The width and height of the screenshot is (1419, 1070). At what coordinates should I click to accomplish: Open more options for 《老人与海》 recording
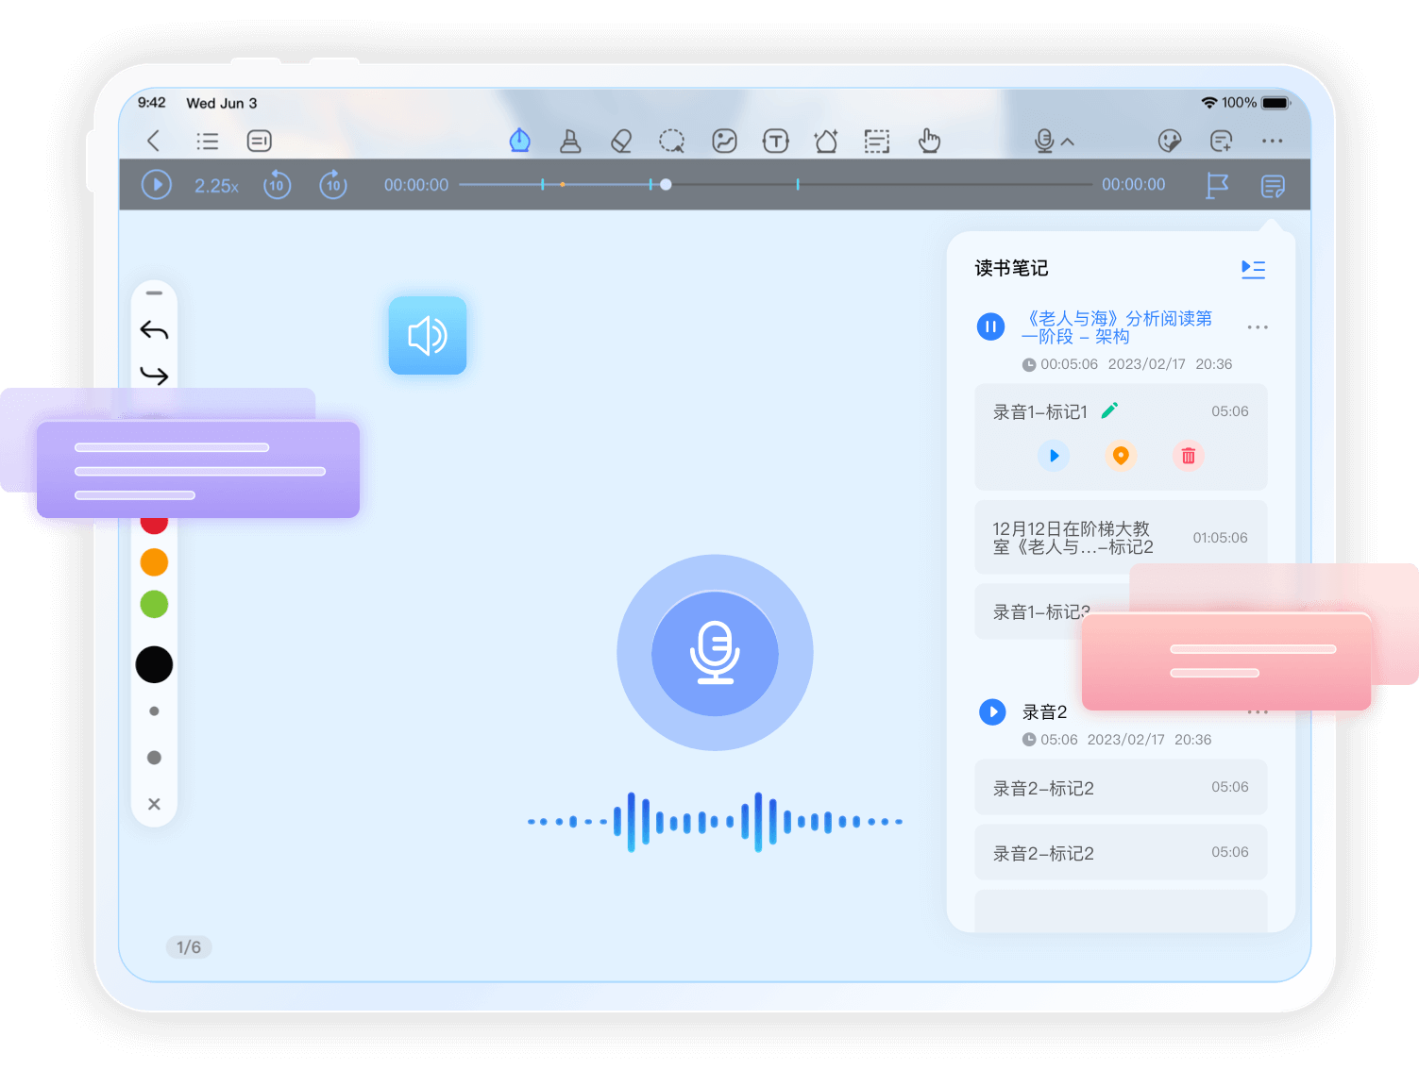(x=1257, y=327)
